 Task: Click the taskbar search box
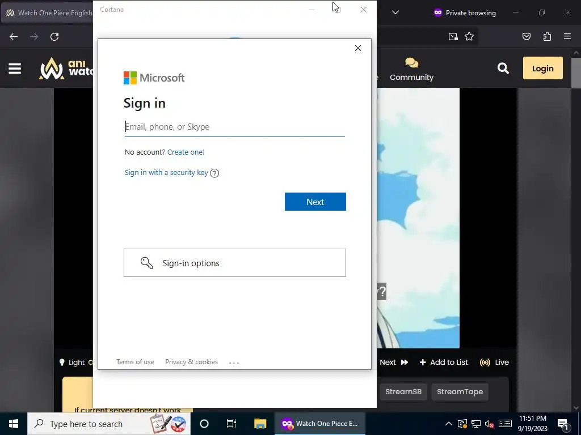(x=109, y=424)
